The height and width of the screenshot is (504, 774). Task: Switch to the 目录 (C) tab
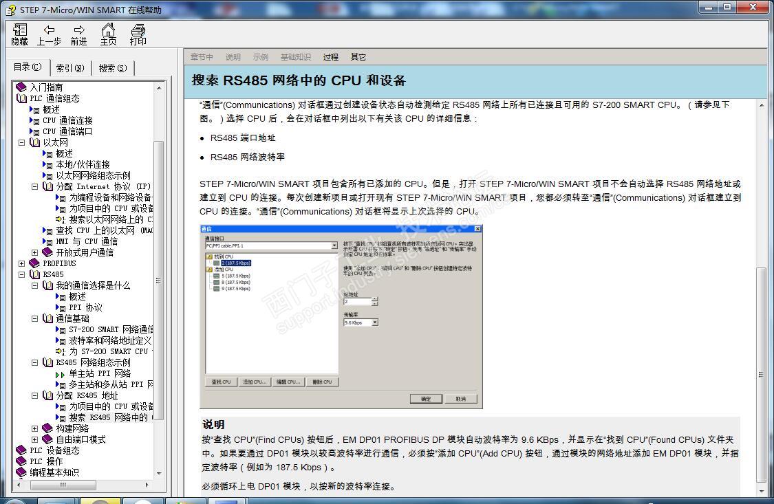coord(28,67)
